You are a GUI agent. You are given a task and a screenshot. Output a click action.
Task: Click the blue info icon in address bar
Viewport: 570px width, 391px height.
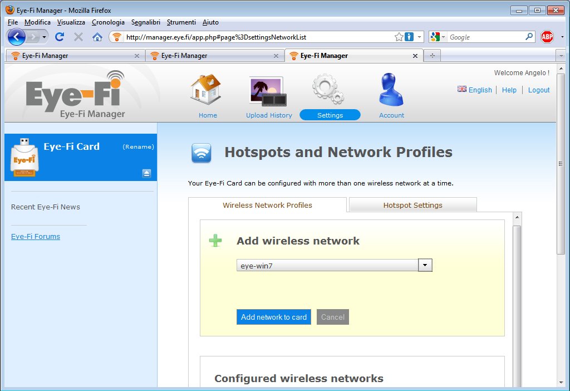click(409, 37)
